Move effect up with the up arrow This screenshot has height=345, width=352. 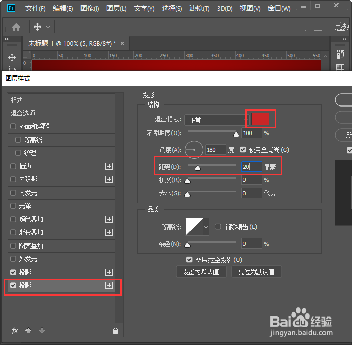click(x=29, y=330)
